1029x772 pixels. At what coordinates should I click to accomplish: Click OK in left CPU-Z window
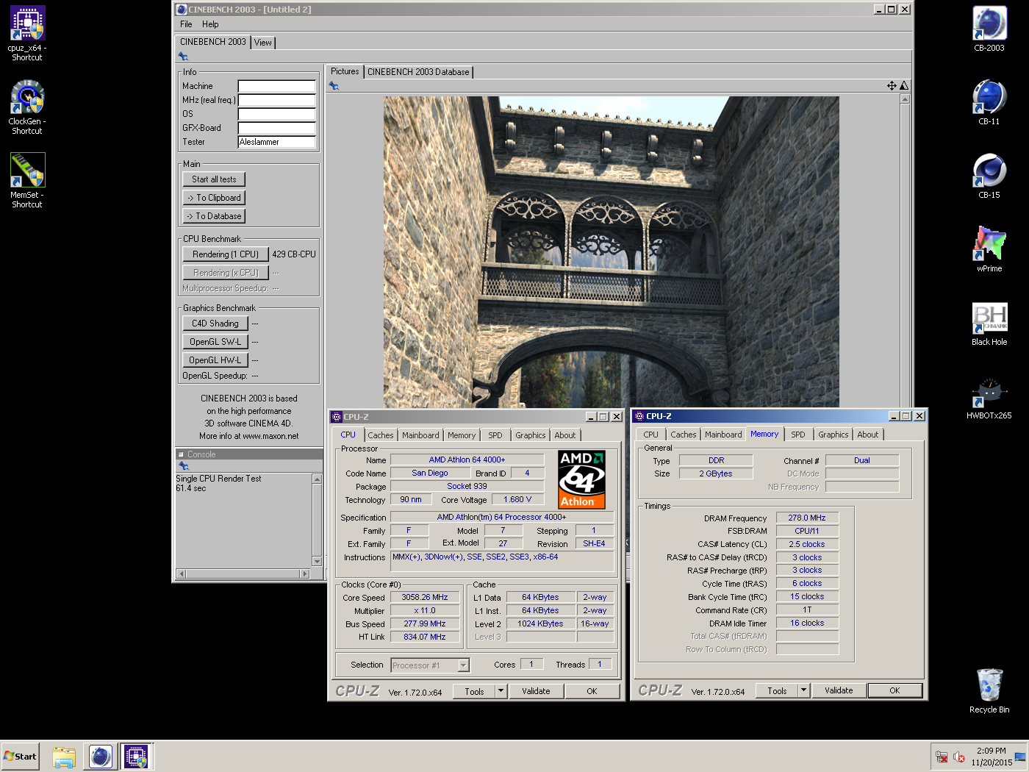click(x=592, y=691)
